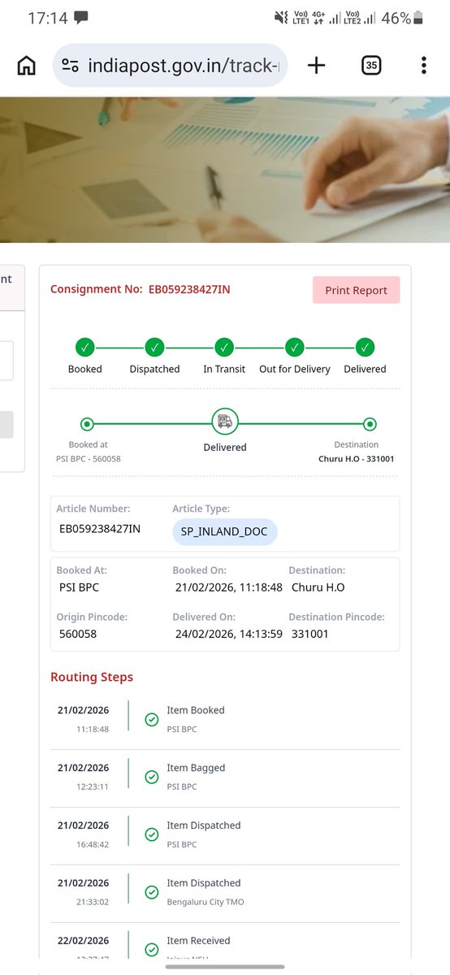Select Delivered On value 24/02/2026, 14:13:59

point(229,634)
